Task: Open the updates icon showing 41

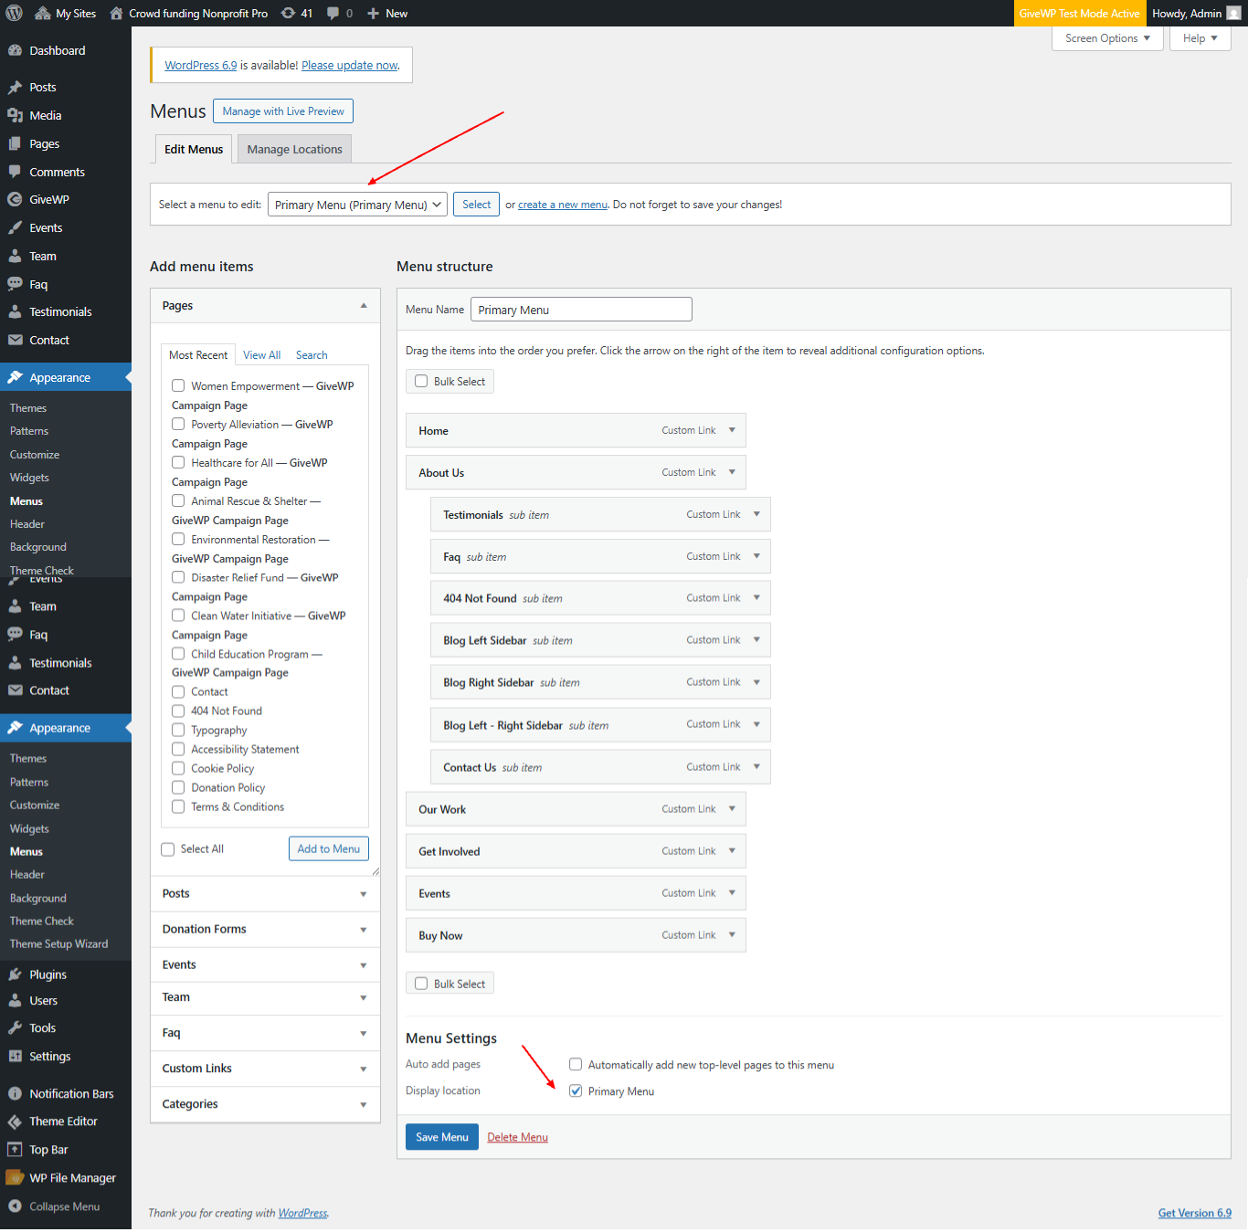Action: (289, 13)
